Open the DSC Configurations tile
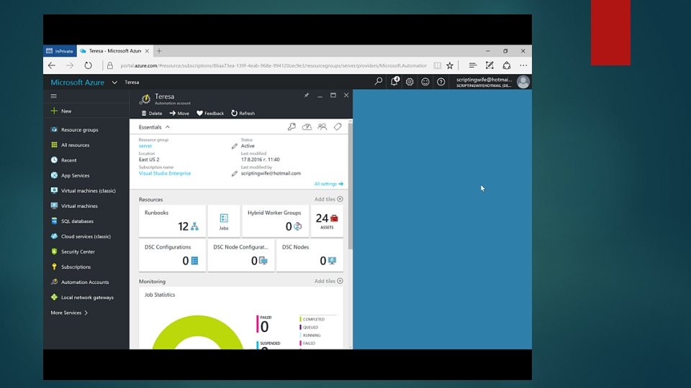 click(172, 256)
